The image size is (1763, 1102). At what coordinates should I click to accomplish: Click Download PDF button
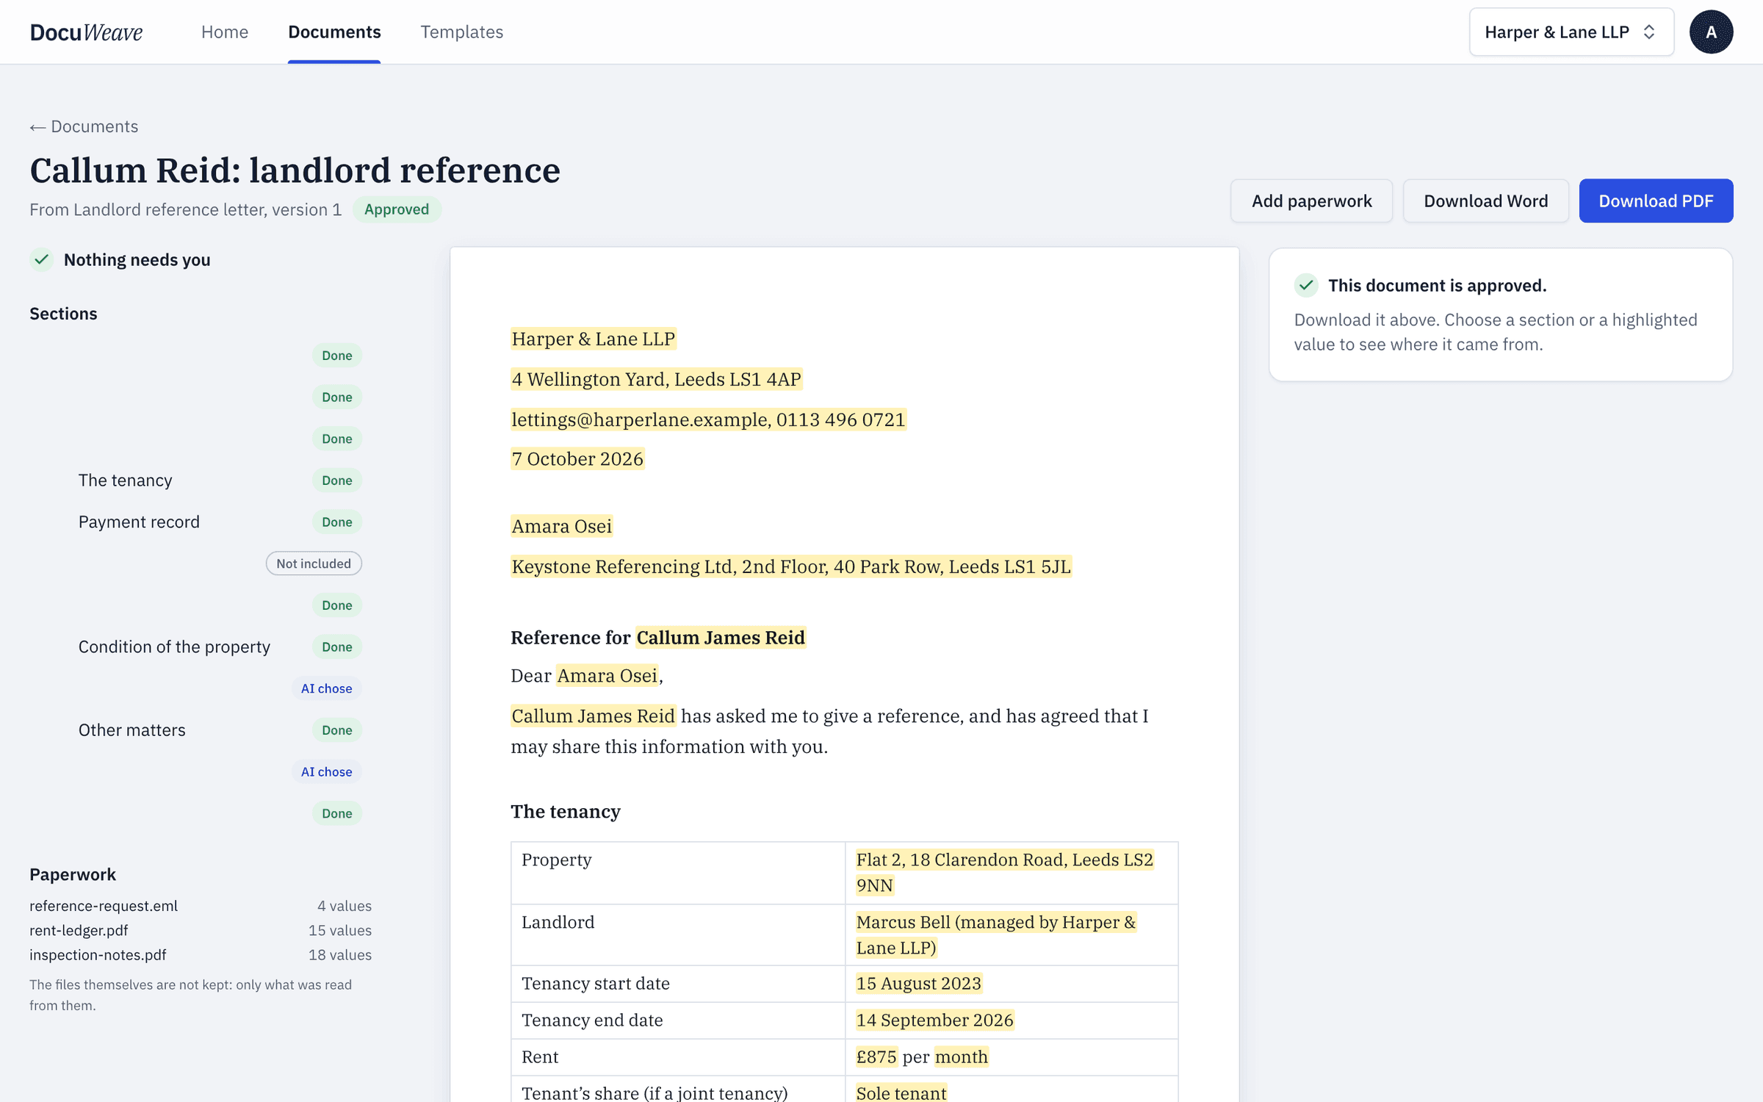tap(1656, 201)
